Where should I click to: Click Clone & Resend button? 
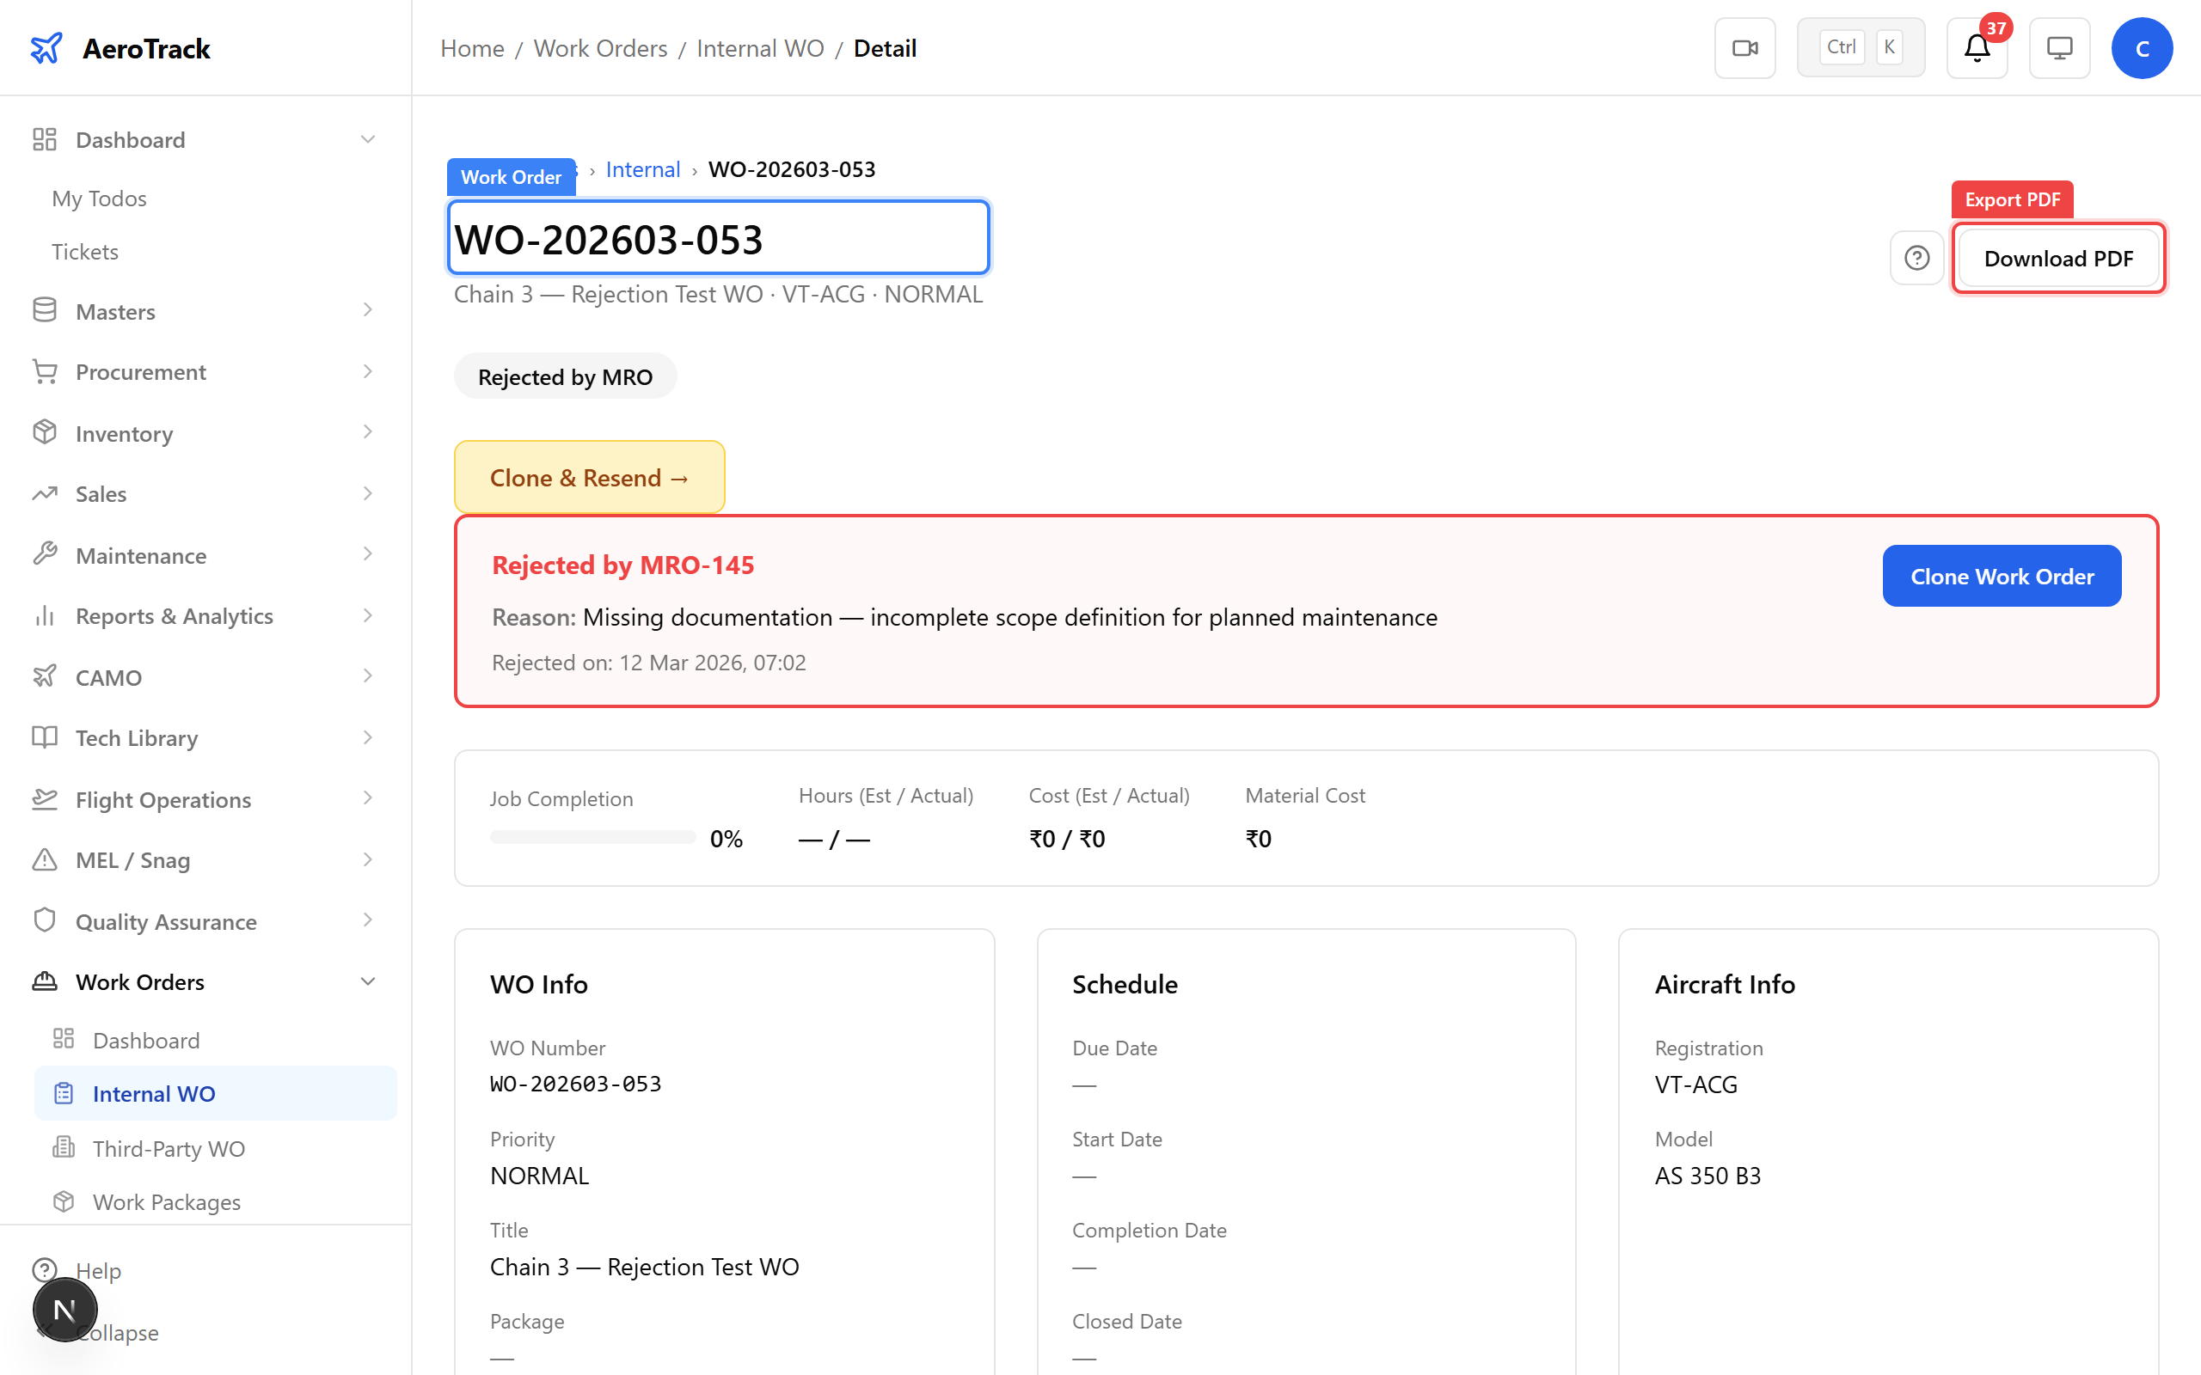[x=588, y=478]
